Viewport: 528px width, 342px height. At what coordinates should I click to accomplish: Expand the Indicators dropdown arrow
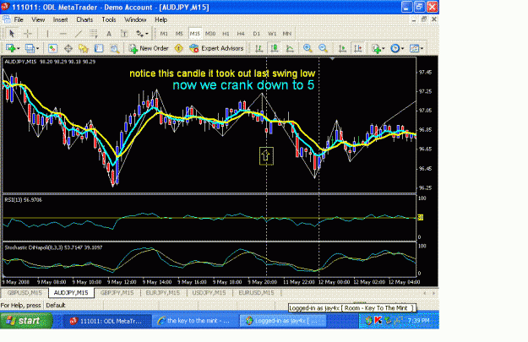pyautogui.click(x=384, y=49)
